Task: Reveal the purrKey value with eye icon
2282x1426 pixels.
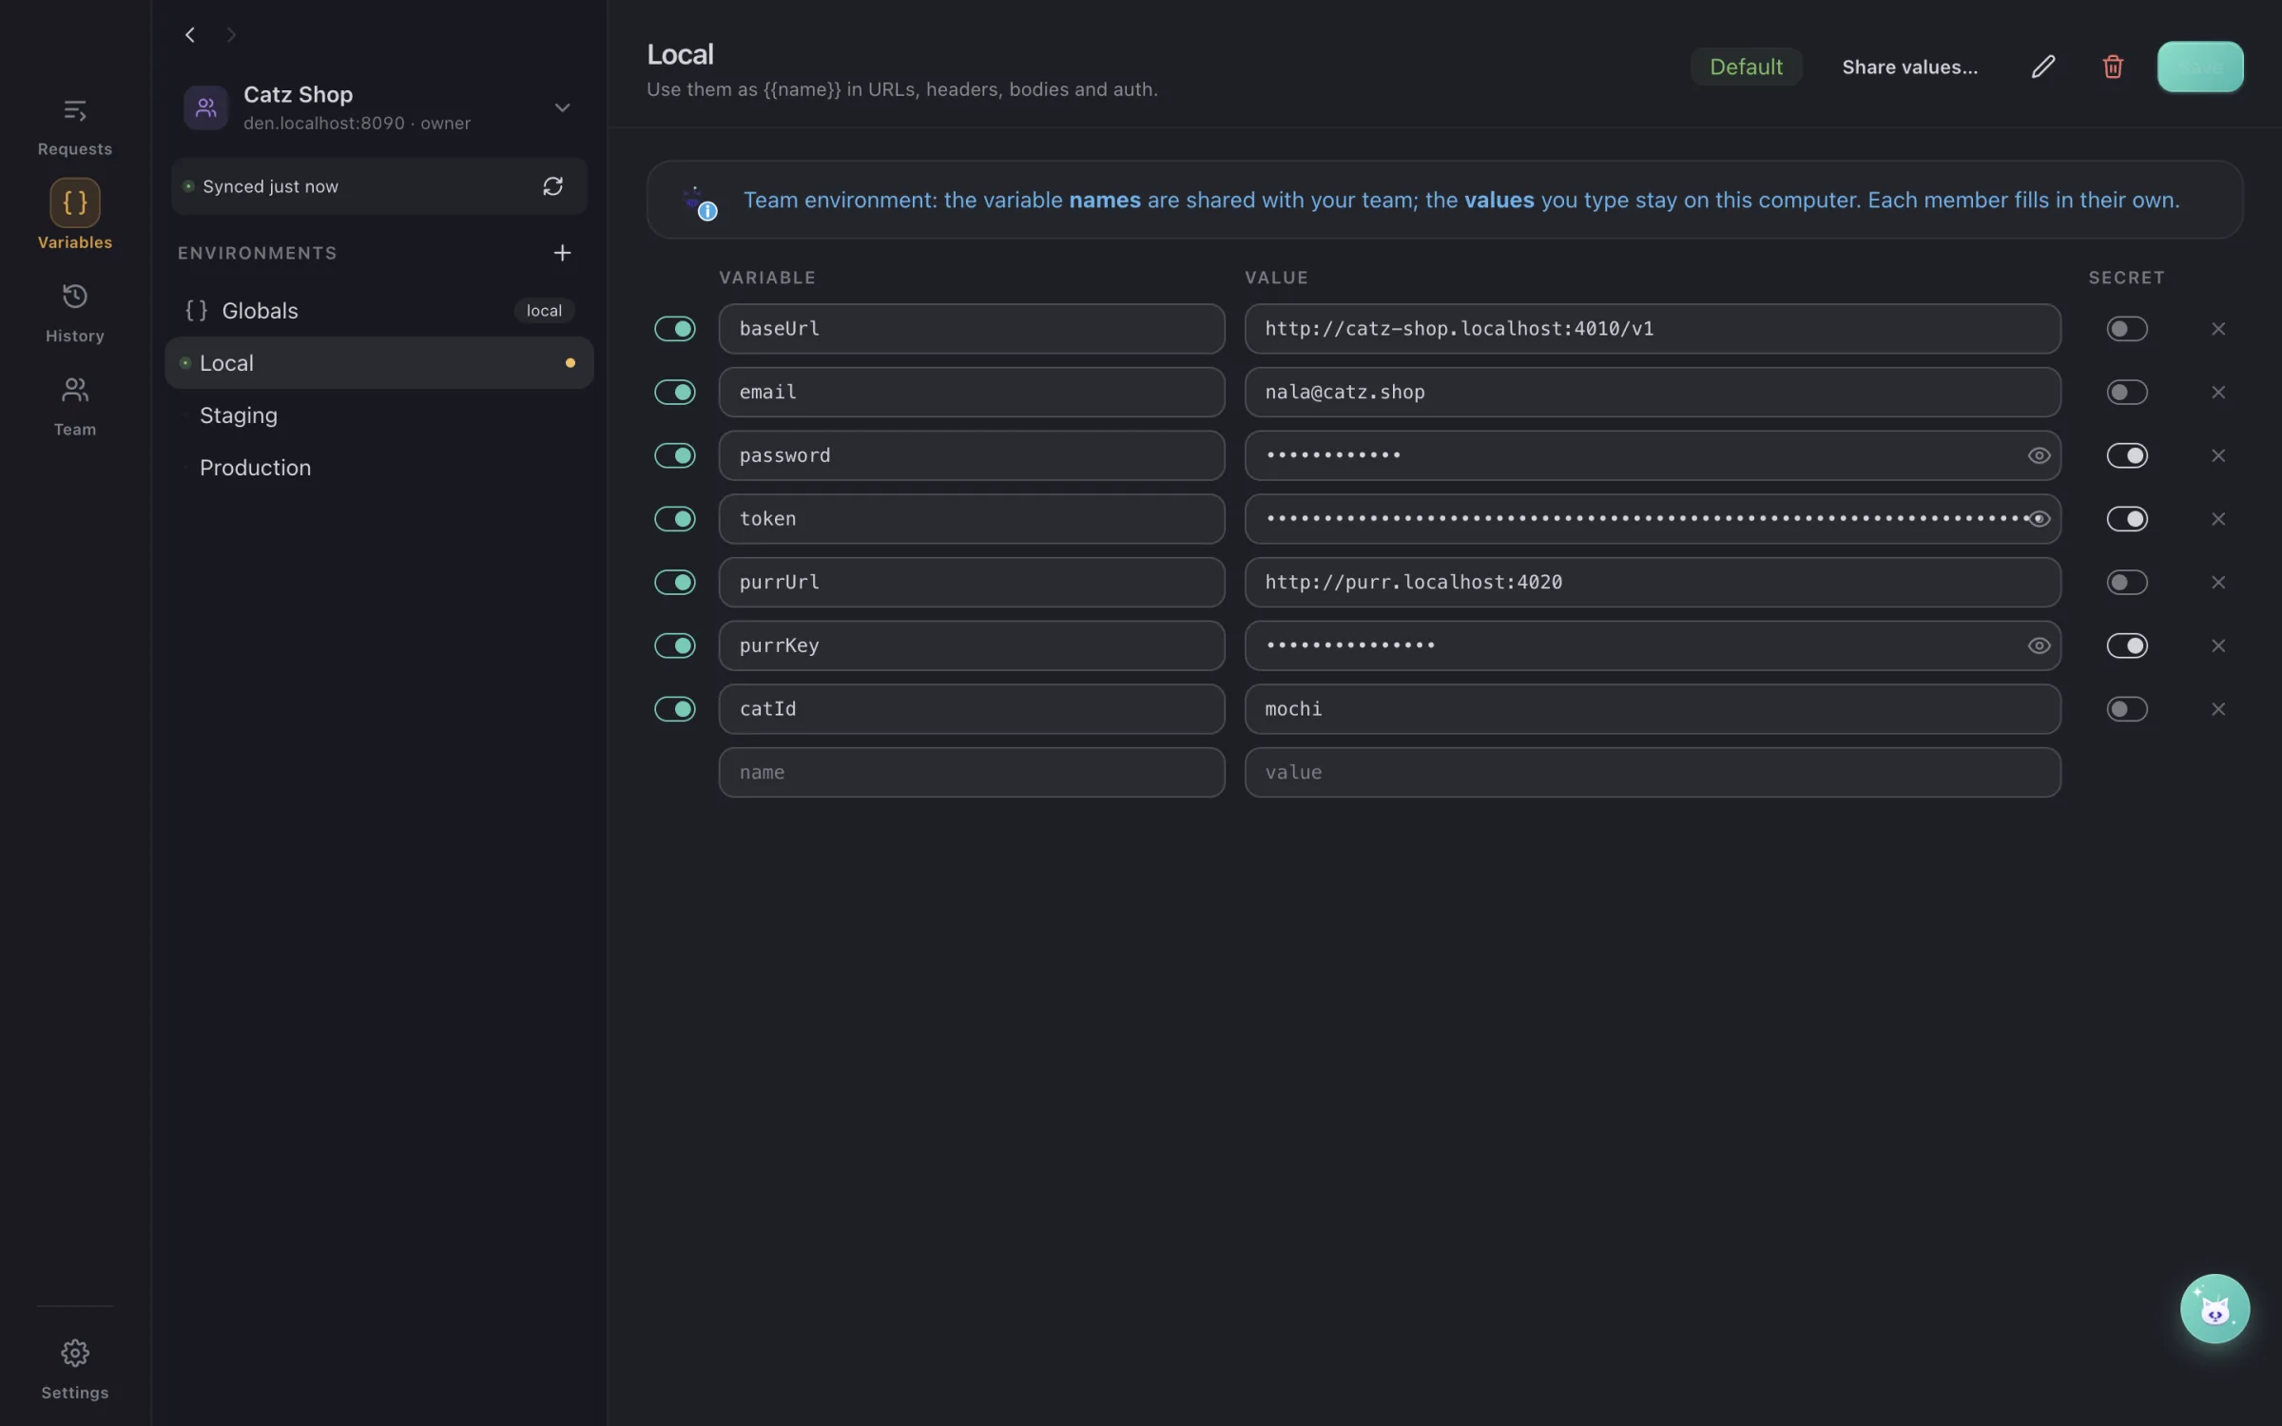Action: 2039,646
